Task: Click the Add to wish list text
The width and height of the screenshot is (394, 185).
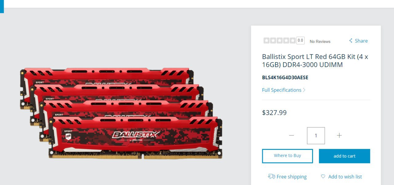Action: pos(345,177)
